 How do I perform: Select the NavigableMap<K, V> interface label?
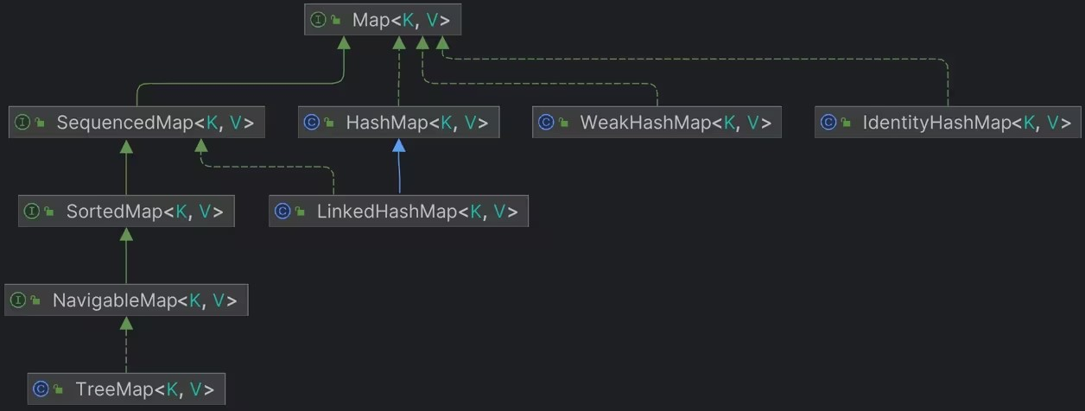144,300
